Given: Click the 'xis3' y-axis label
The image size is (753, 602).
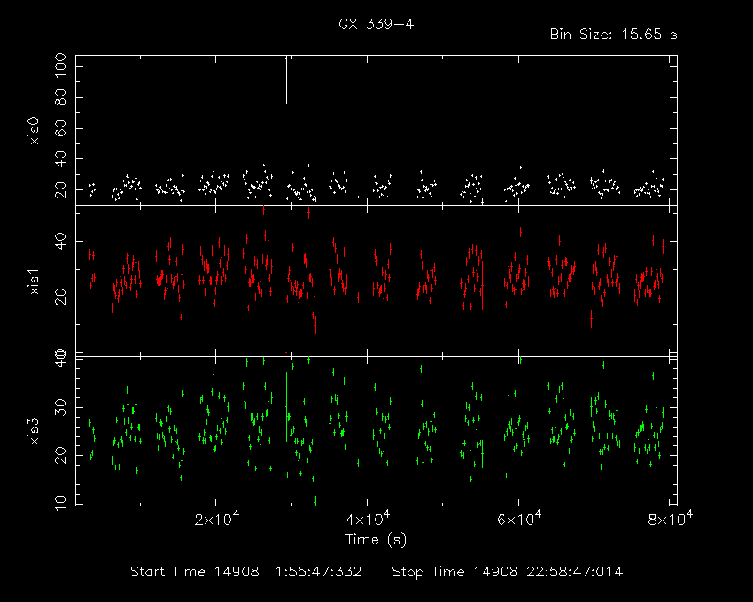Looking at the screenshot, I should tap(35, 431).
